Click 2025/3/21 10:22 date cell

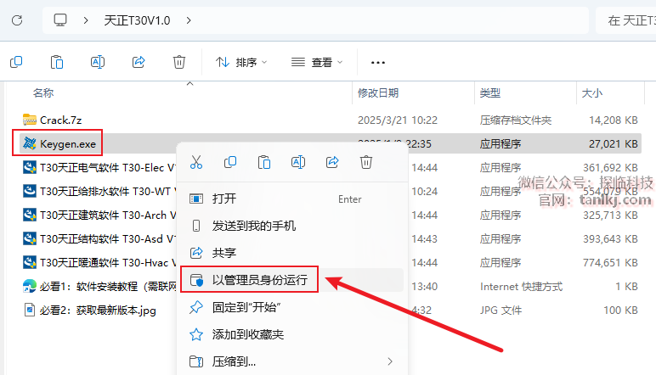[x=398, y=120]
